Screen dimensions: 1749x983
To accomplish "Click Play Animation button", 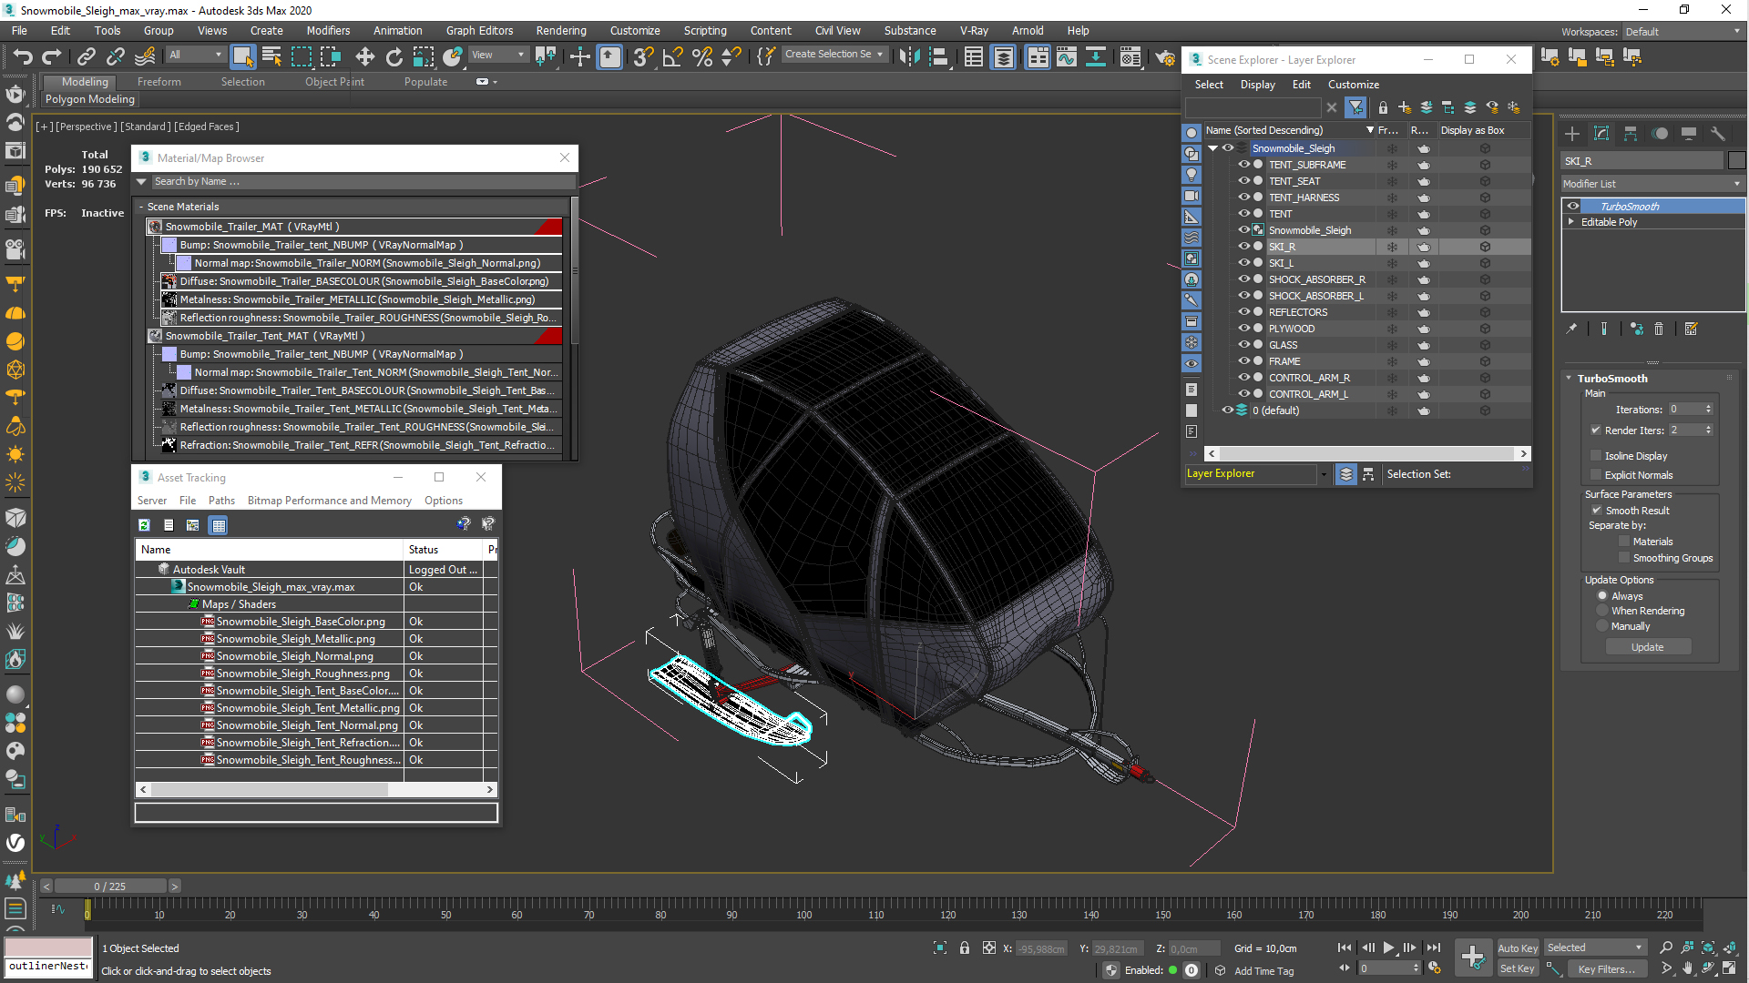I will pyautogui.click(x=1388, y=948).
